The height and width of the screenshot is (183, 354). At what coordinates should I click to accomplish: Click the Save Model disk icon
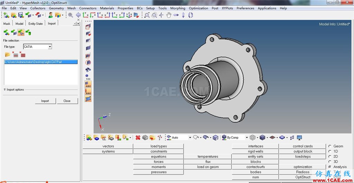coord(21,15)
